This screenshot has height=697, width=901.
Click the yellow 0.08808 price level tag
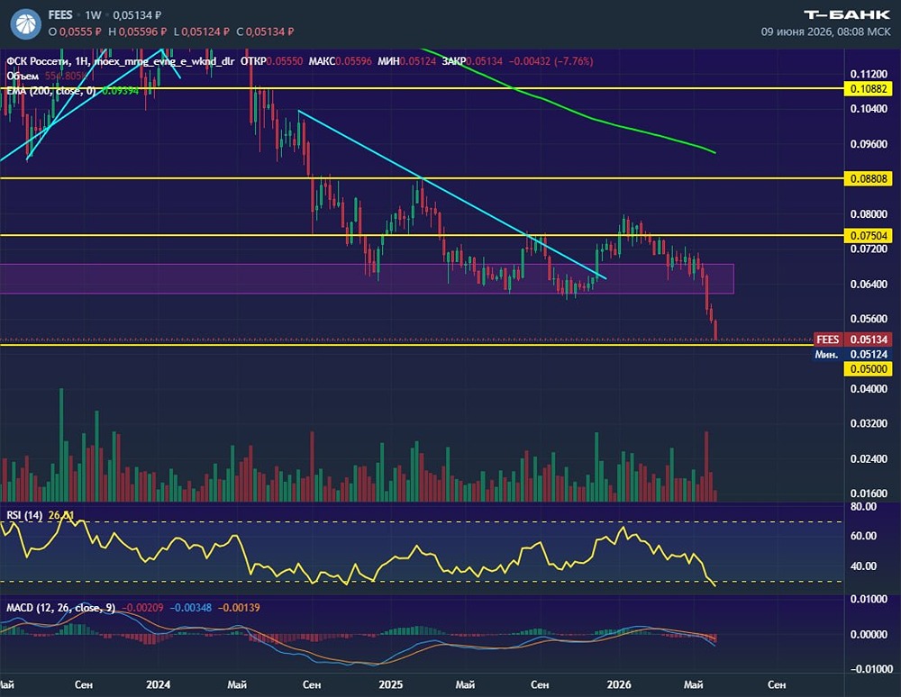(x=869, y=178)
